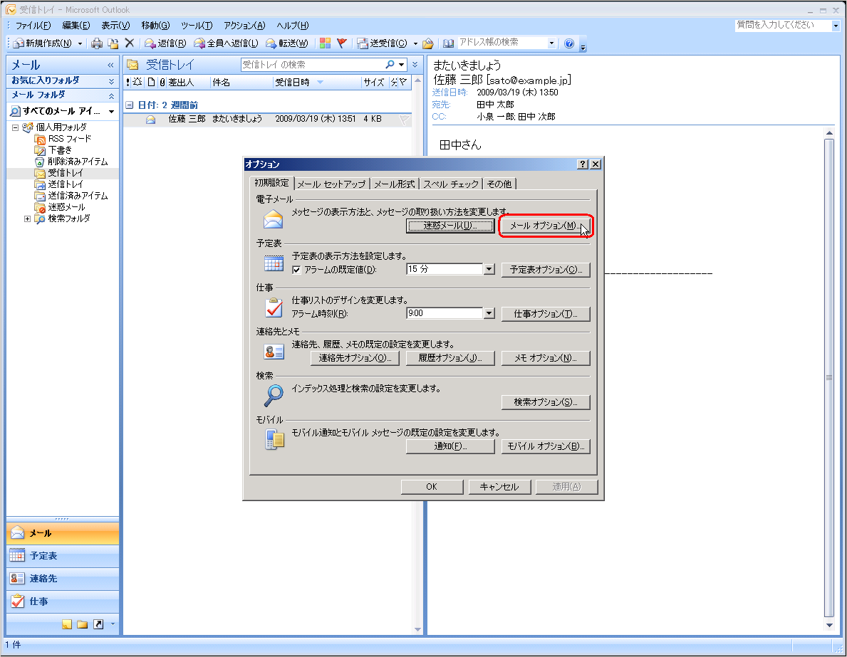847x657 pixels.
Task: Click the mobile phone icon in モバイル section
Action: [274, 439]
